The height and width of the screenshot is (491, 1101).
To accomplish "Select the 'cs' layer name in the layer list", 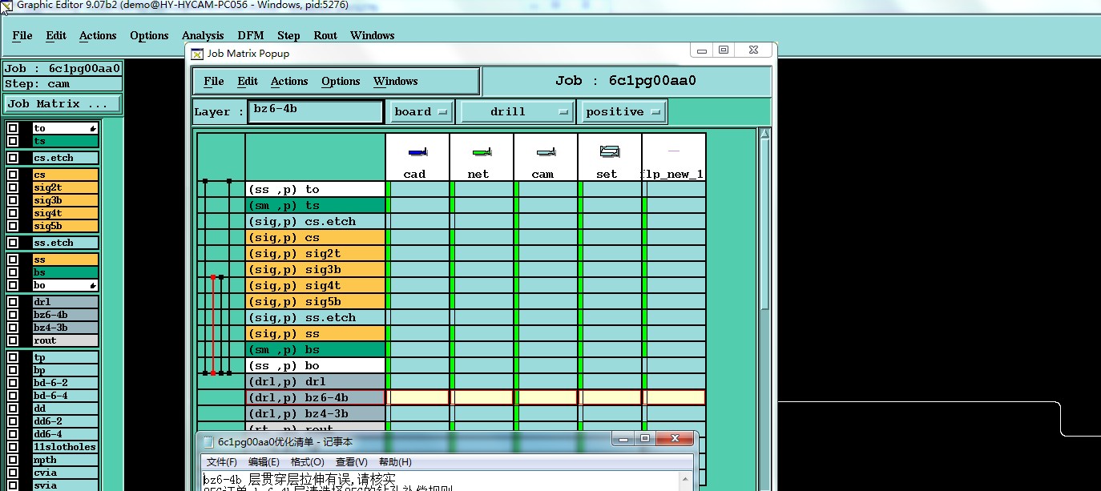I will [x=65, y=175].
